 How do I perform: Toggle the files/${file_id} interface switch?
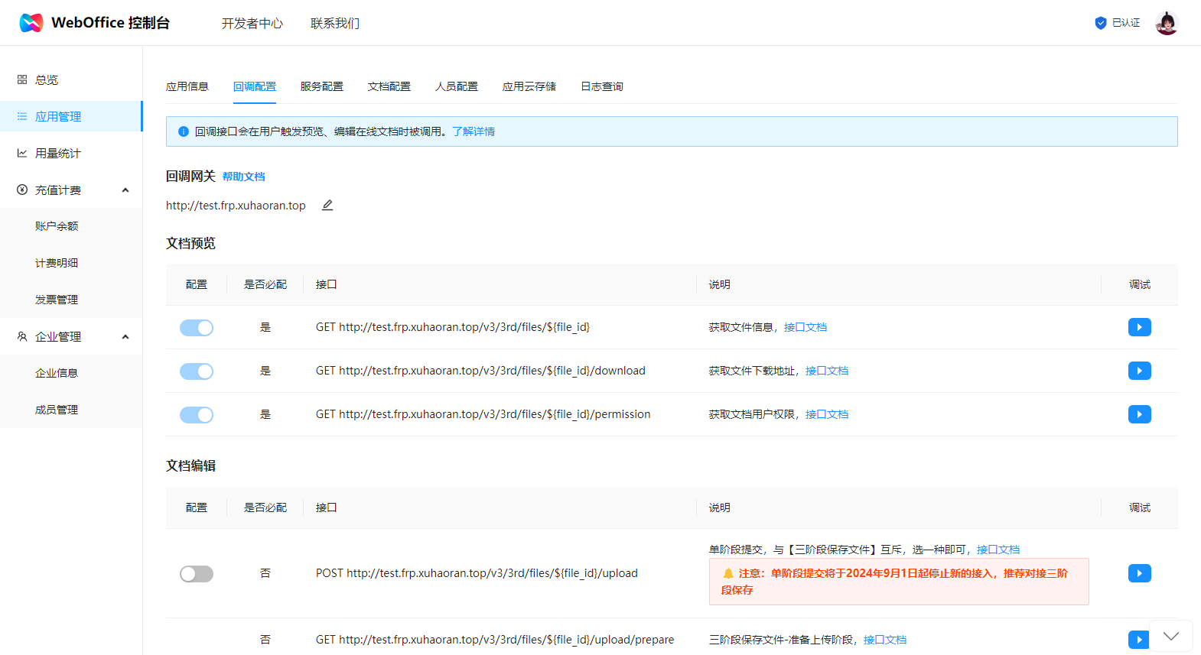pos(197,328)
